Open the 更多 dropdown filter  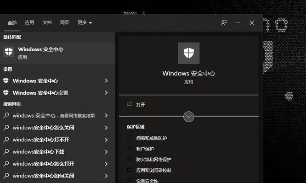(x=85, y=22)
